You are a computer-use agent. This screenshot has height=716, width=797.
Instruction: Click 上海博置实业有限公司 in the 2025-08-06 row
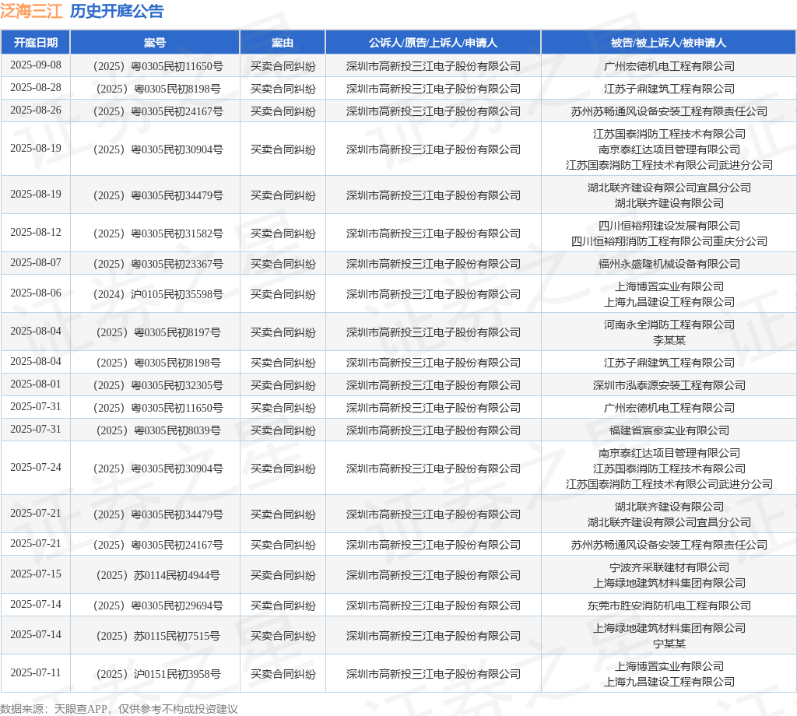pos(669,286)
